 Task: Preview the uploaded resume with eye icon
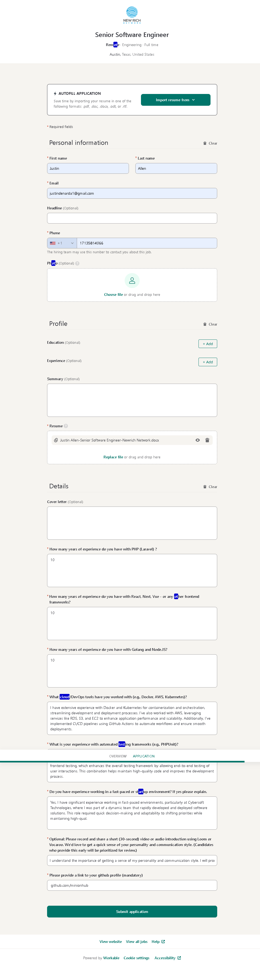(198, 440)
